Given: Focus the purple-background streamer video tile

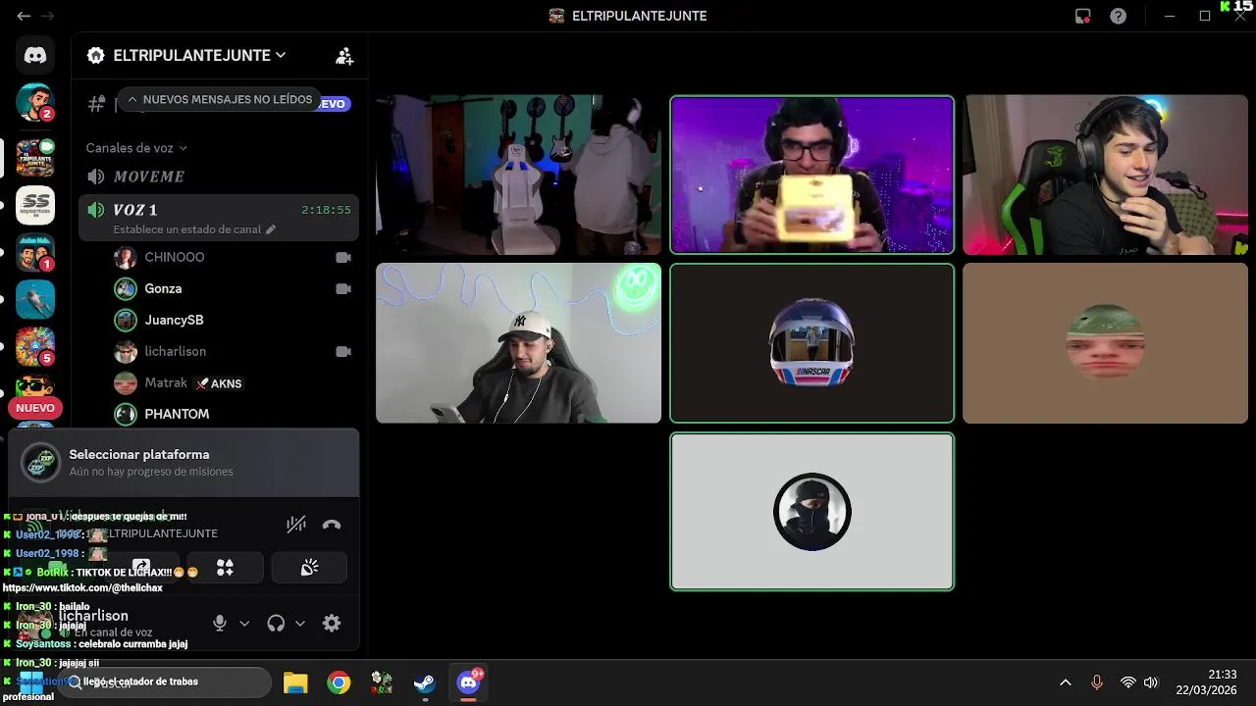Looking at the screenshot, I should pos(811,175).
